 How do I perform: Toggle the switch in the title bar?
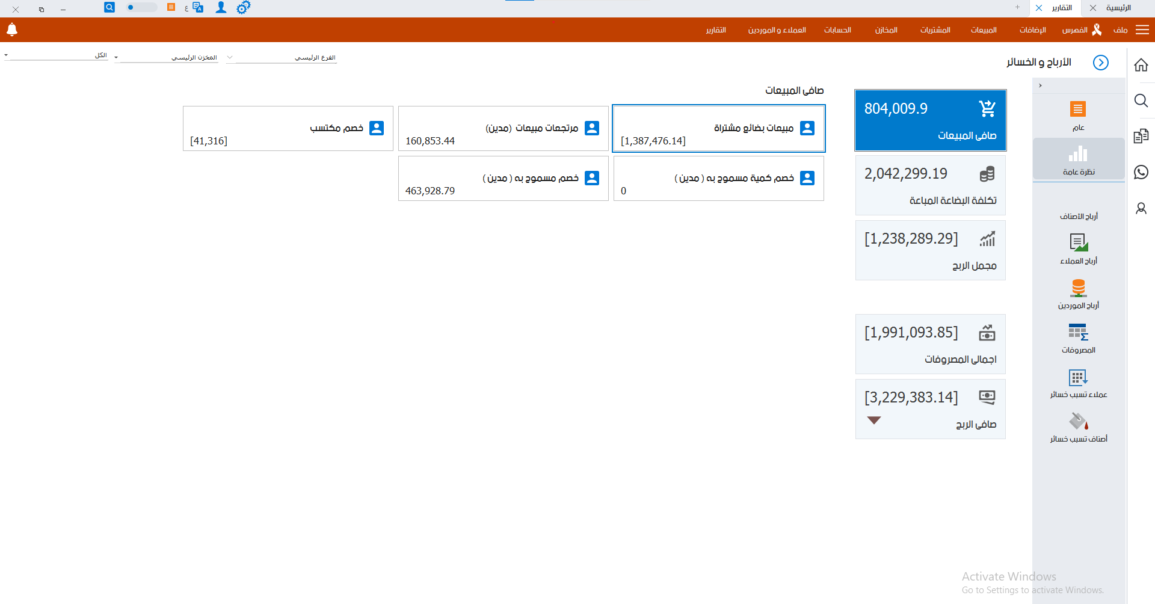(x=141, y=8)
